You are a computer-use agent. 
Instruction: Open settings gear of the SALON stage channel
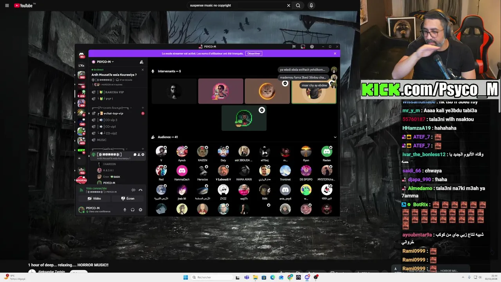click(x=143, y=154)
